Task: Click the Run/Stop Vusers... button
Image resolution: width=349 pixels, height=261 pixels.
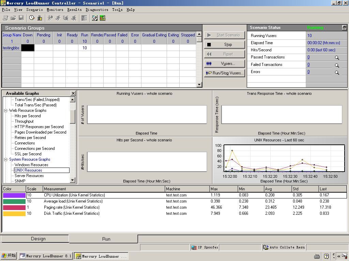Action: (224, 73)
